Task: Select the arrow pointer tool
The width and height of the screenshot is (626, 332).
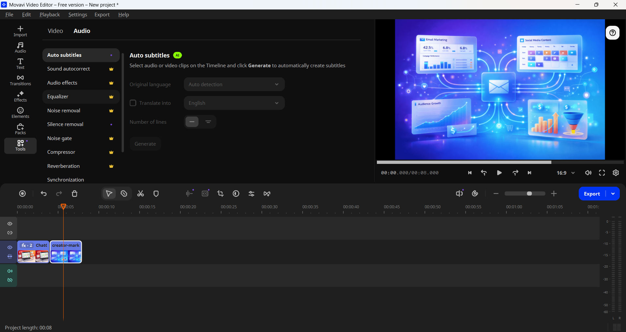Action: (x=109, y=194)
